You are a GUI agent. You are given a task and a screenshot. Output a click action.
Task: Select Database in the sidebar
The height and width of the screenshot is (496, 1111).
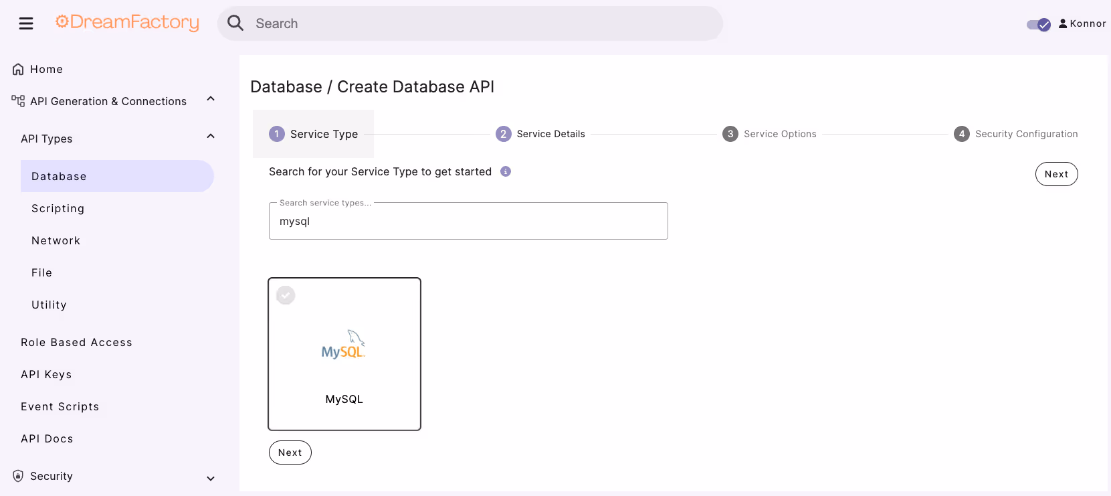click(x=117, y=176)
